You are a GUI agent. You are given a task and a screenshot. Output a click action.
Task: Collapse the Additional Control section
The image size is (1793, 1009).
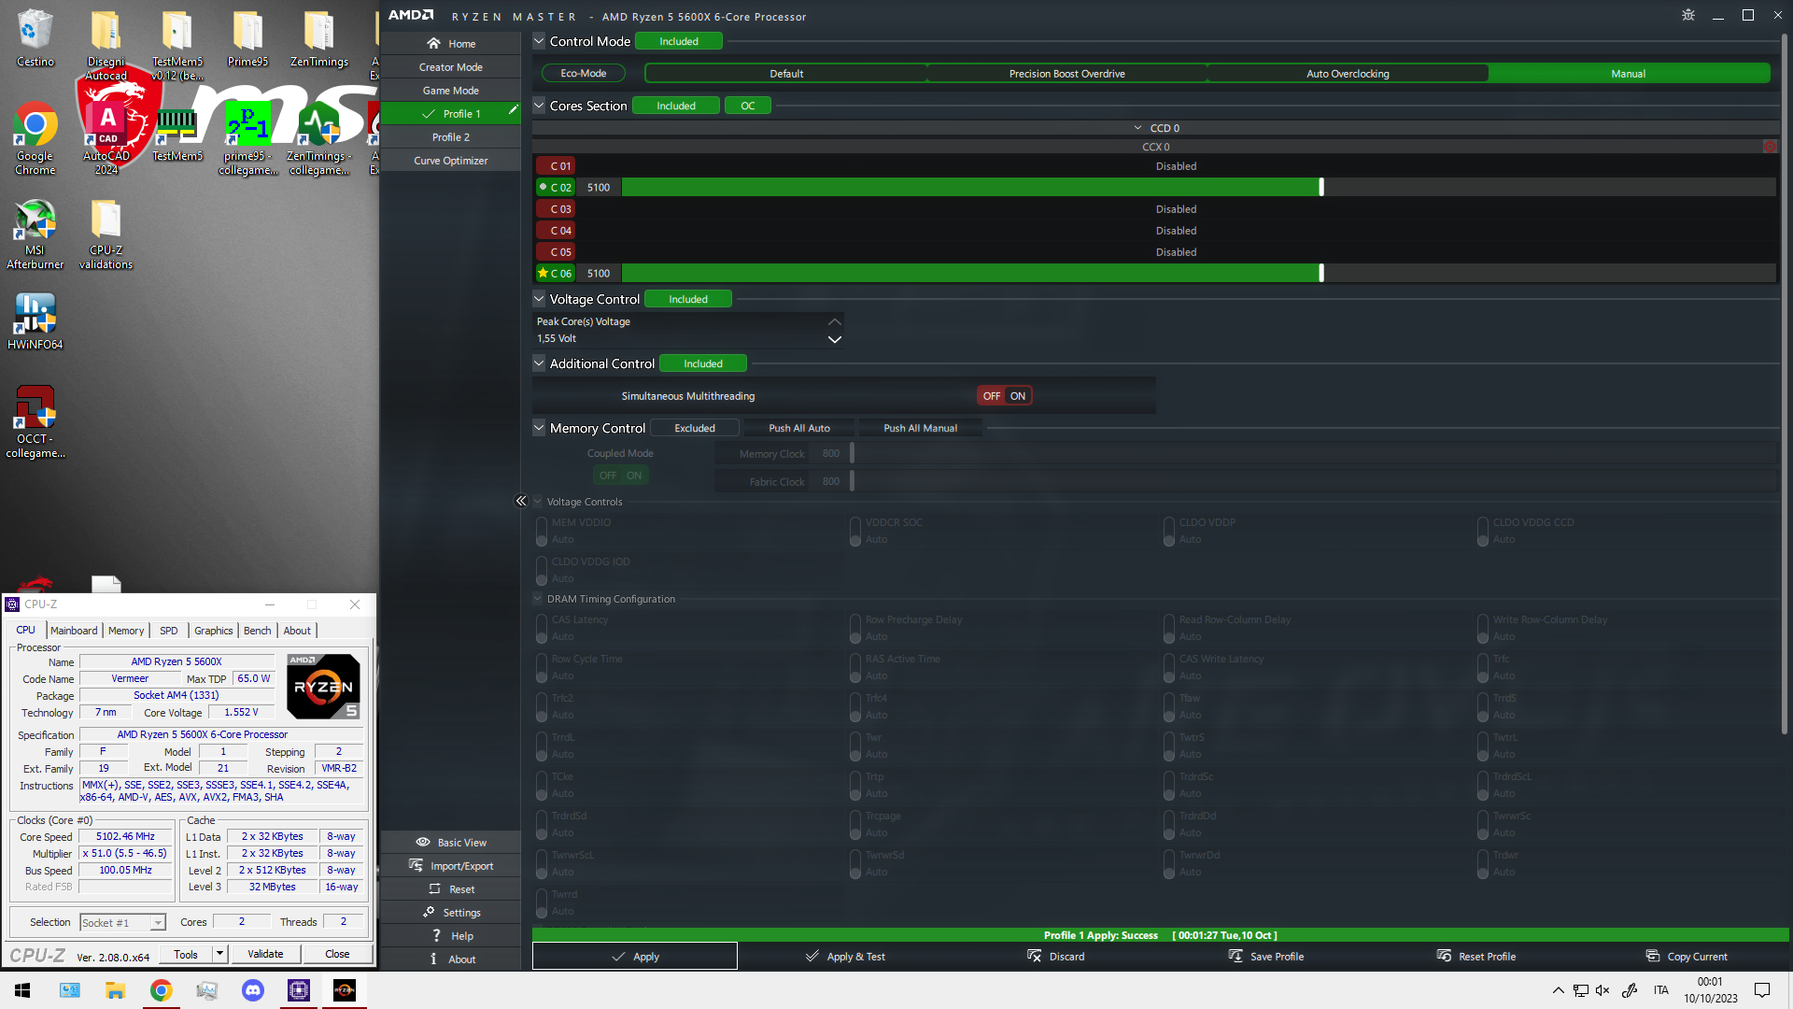(539, 363)
